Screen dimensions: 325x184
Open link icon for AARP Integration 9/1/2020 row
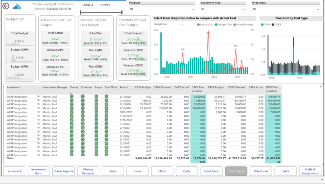(38, 108)
